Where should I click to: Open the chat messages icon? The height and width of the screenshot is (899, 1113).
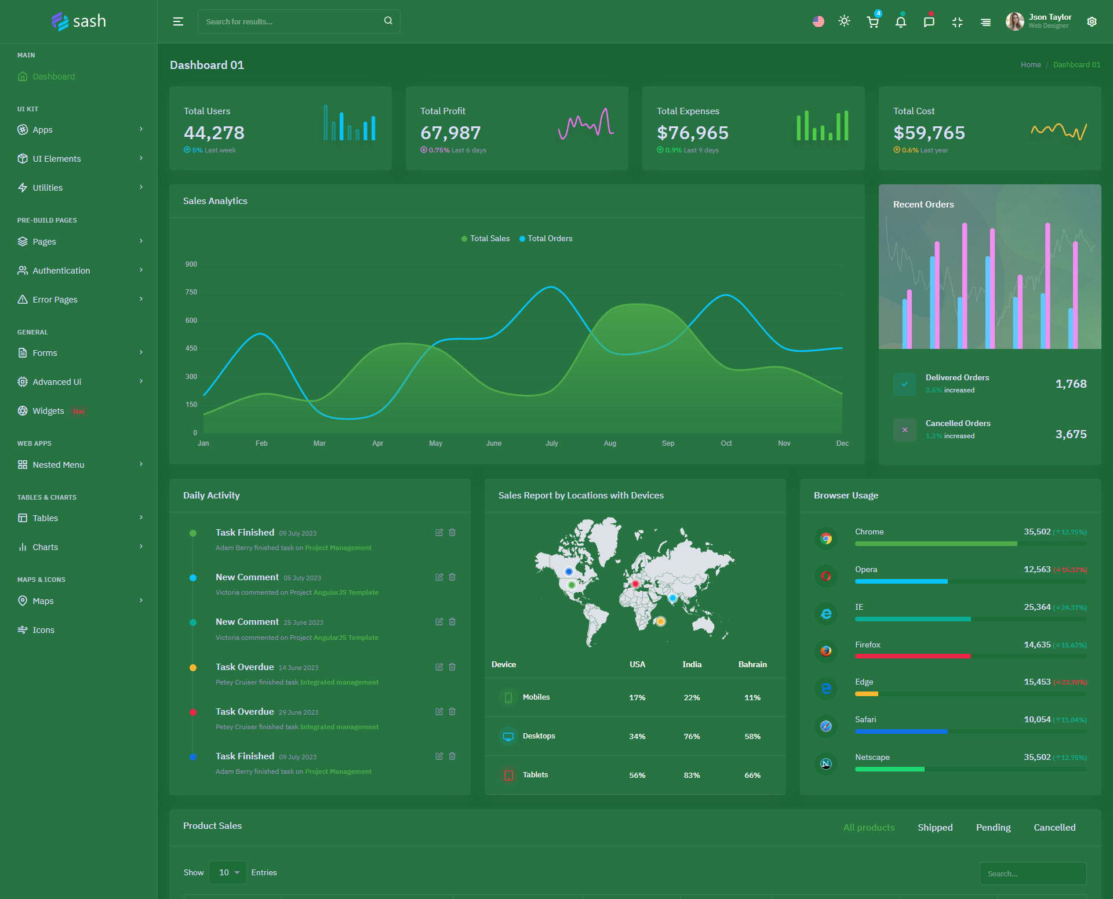click(929, 22)
